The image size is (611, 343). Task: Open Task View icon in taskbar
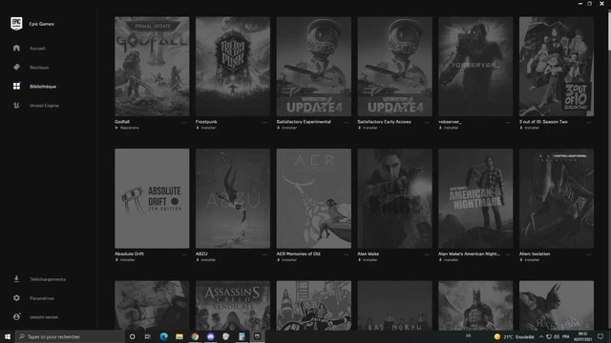[148, 336]
